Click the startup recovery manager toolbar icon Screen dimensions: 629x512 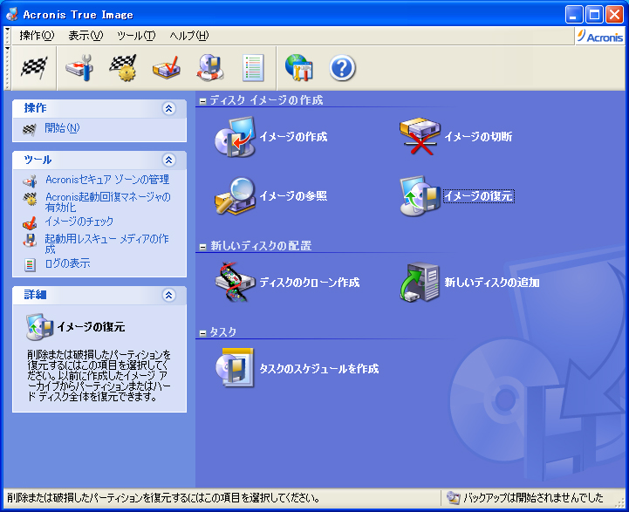tap(124, 68)
